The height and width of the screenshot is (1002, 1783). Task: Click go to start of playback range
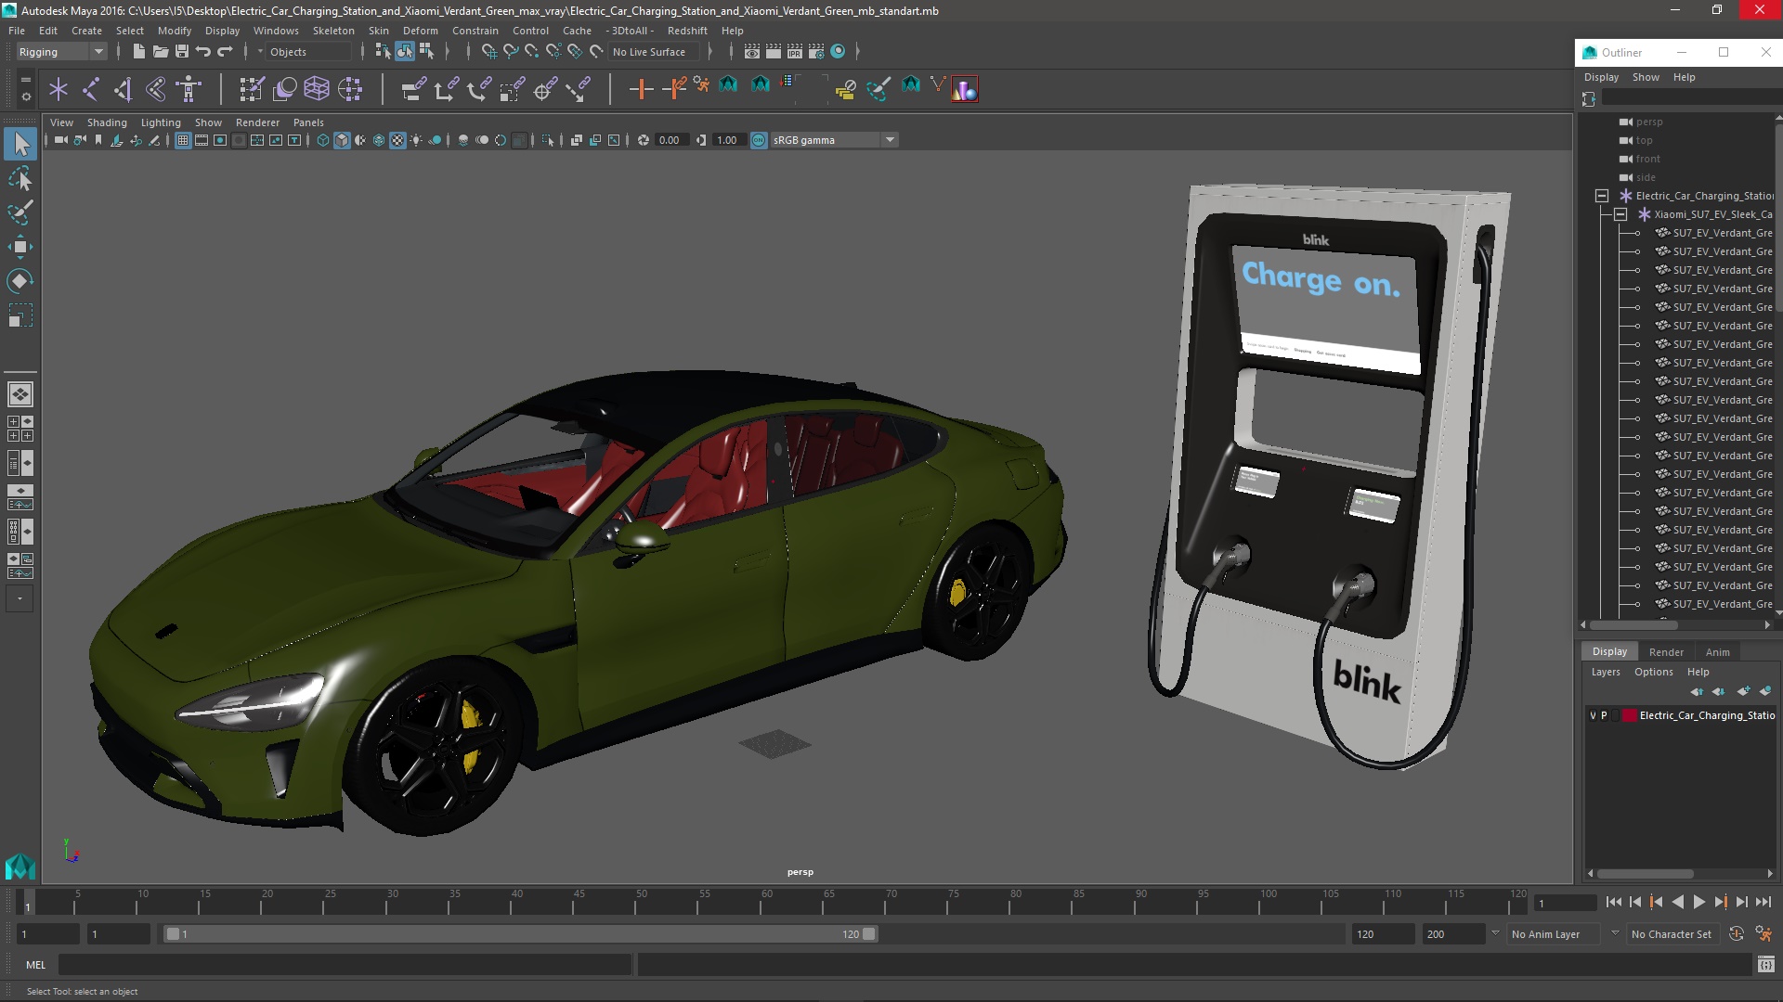coord(1613,902)
